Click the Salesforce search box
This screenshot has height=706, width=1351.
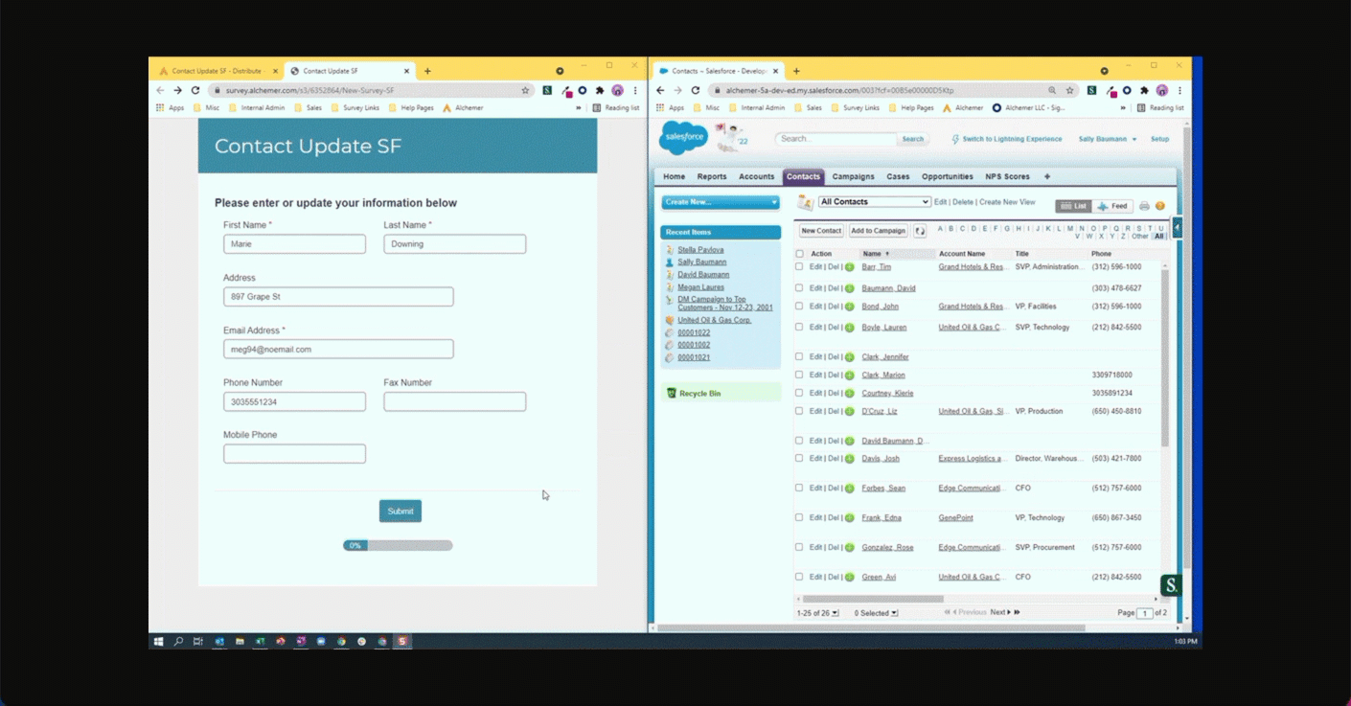836,139
